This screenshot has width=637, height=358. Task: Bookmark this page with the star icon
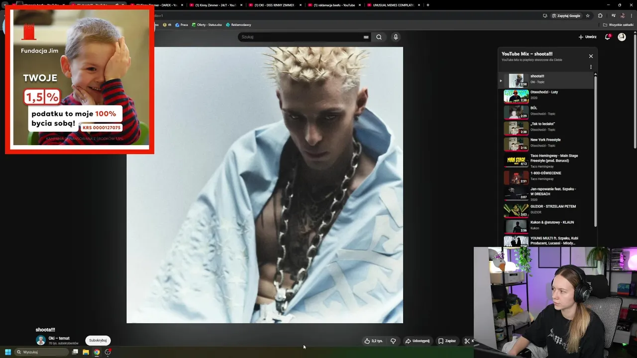point(587,15)
